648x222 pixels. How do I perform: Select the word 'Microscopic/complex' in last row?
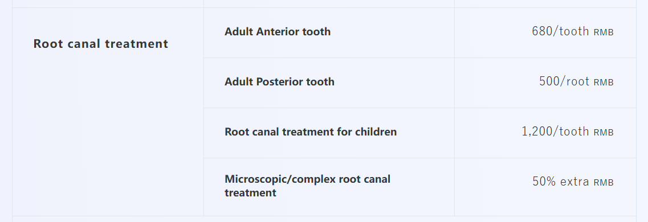280,179
